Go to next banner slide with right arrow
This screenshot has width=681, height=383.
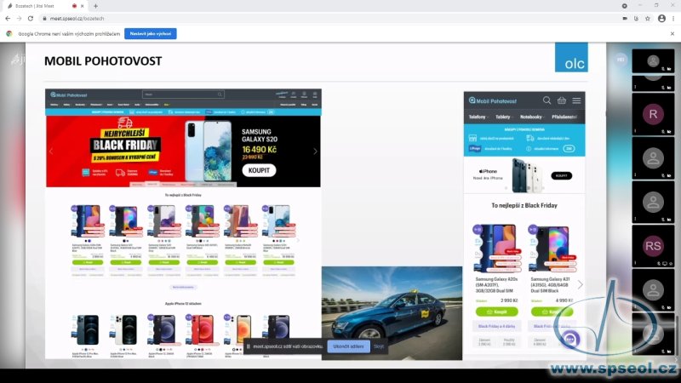(315, 151)
